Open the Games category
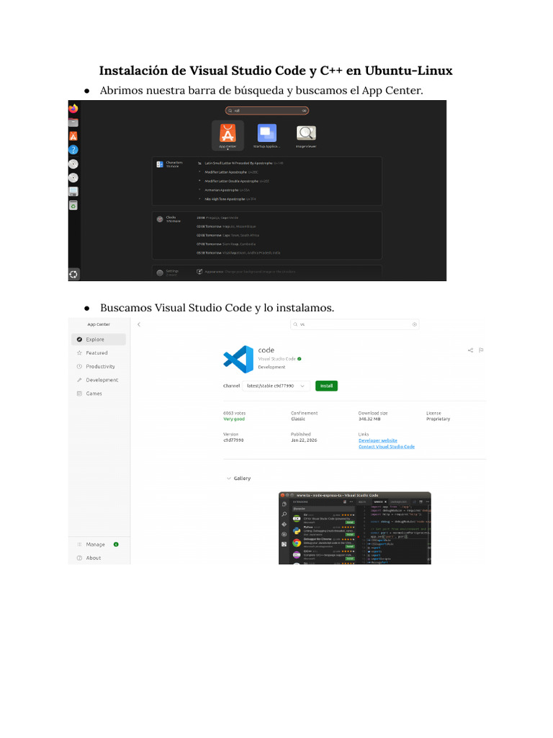 click(99, 394)
